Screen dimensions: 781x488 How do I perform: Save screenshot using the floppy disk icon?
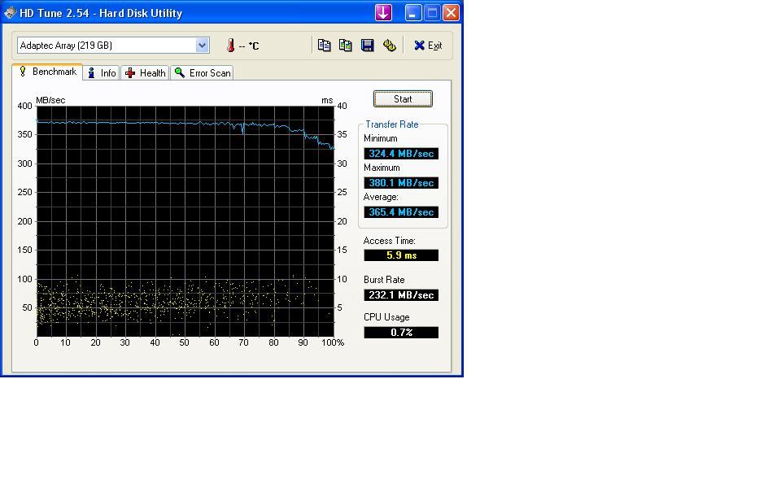[367, 46]
